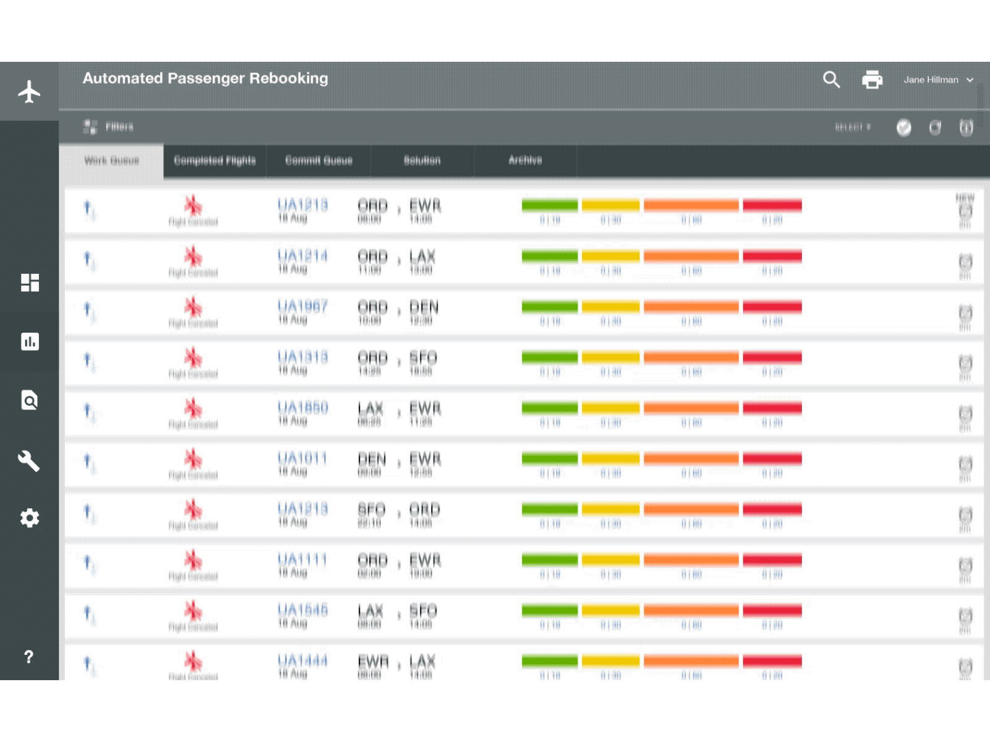990x742 pixels.
Task: Open the Jane Hillman user dropdown
Action: point(937,80)
